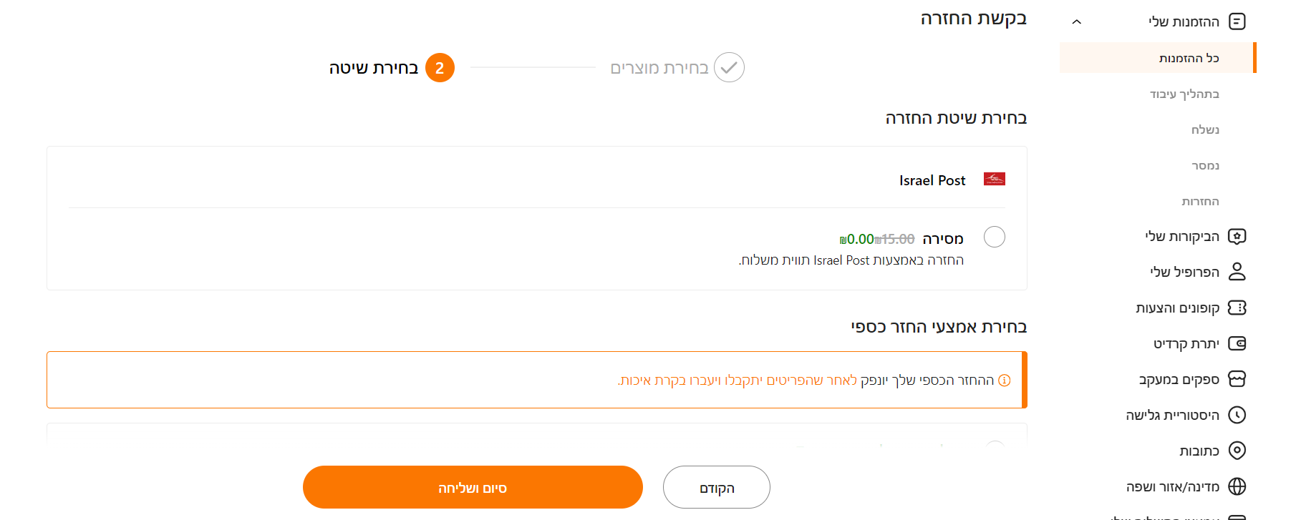This screenshot has width=1291, height=520.
Task: Click the info icon in the refund notice
Action: pos(1005,381)
